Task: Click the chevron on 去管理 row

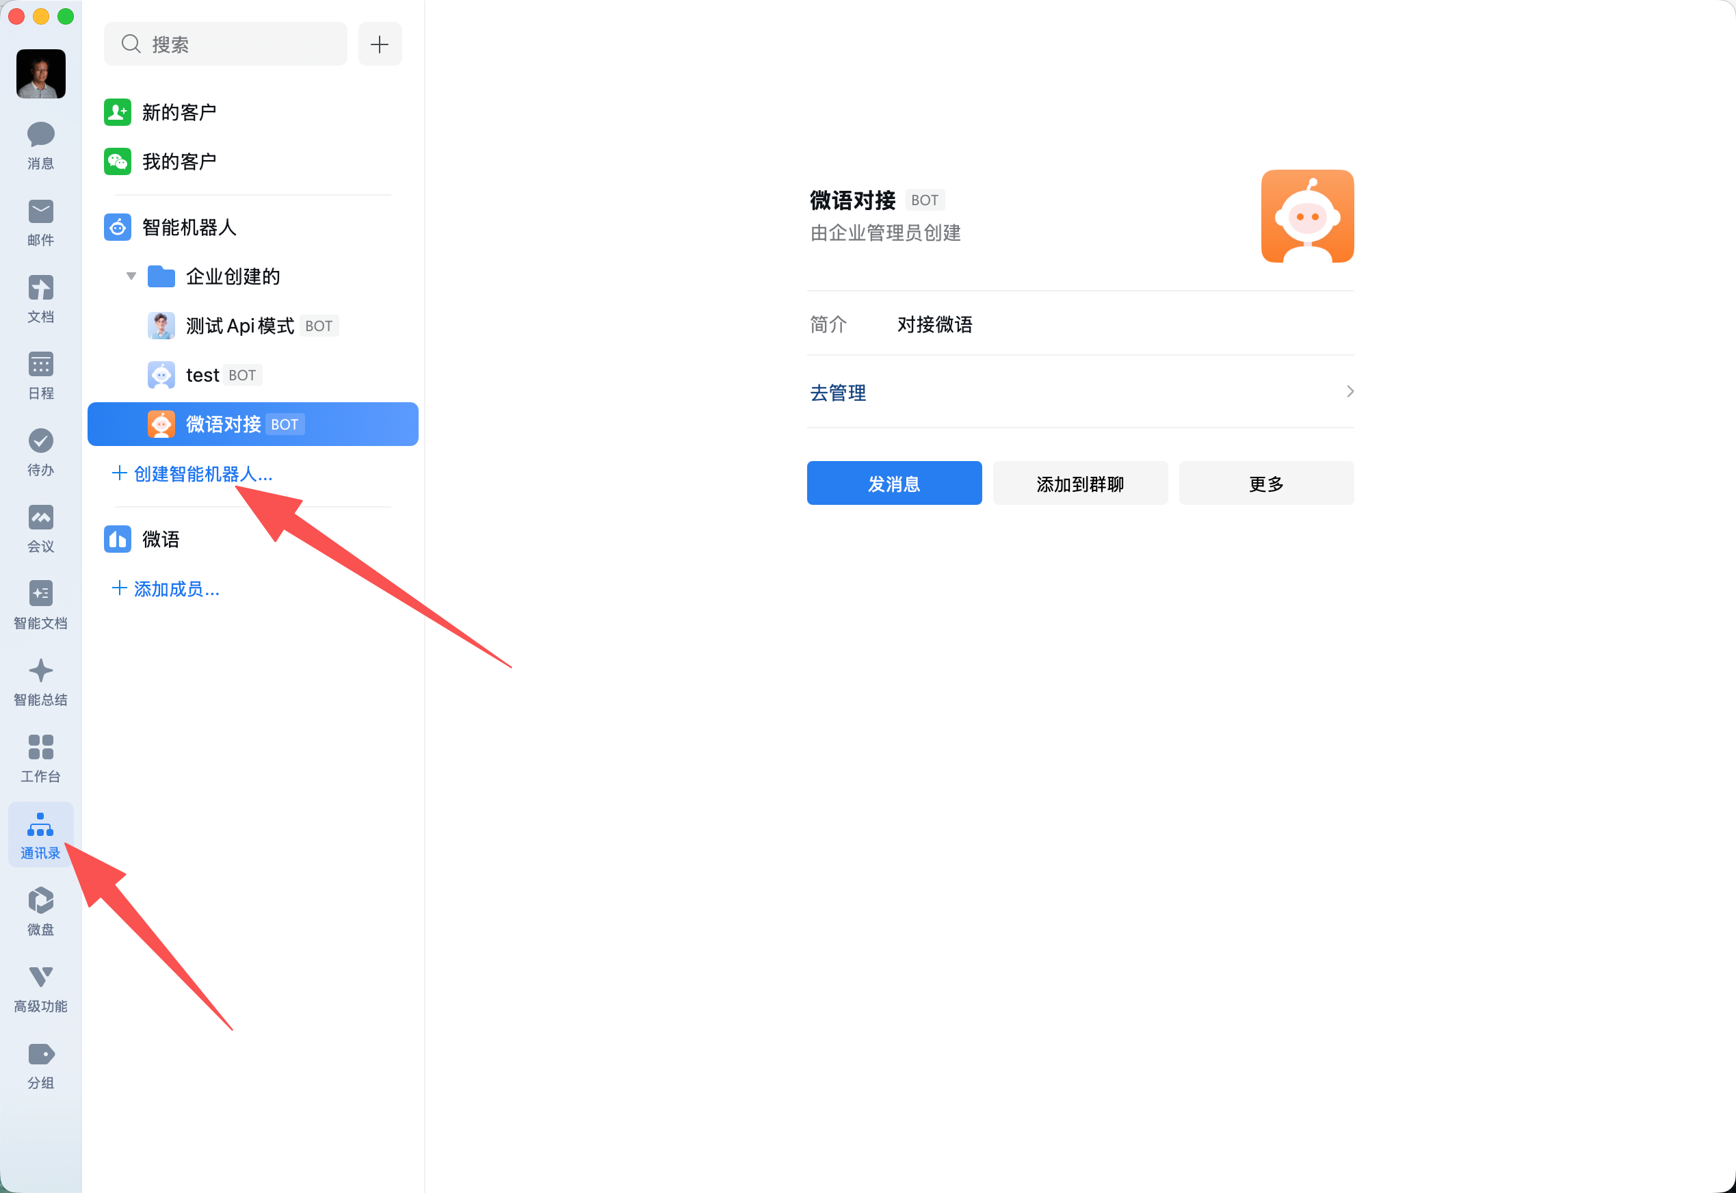Action: click(1349, 392)
